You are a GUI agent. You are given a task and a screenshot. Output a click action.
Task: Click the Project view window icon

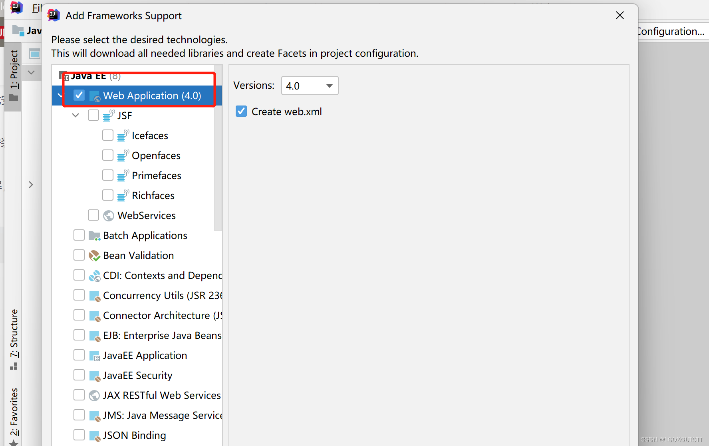[x=35, y=53]
